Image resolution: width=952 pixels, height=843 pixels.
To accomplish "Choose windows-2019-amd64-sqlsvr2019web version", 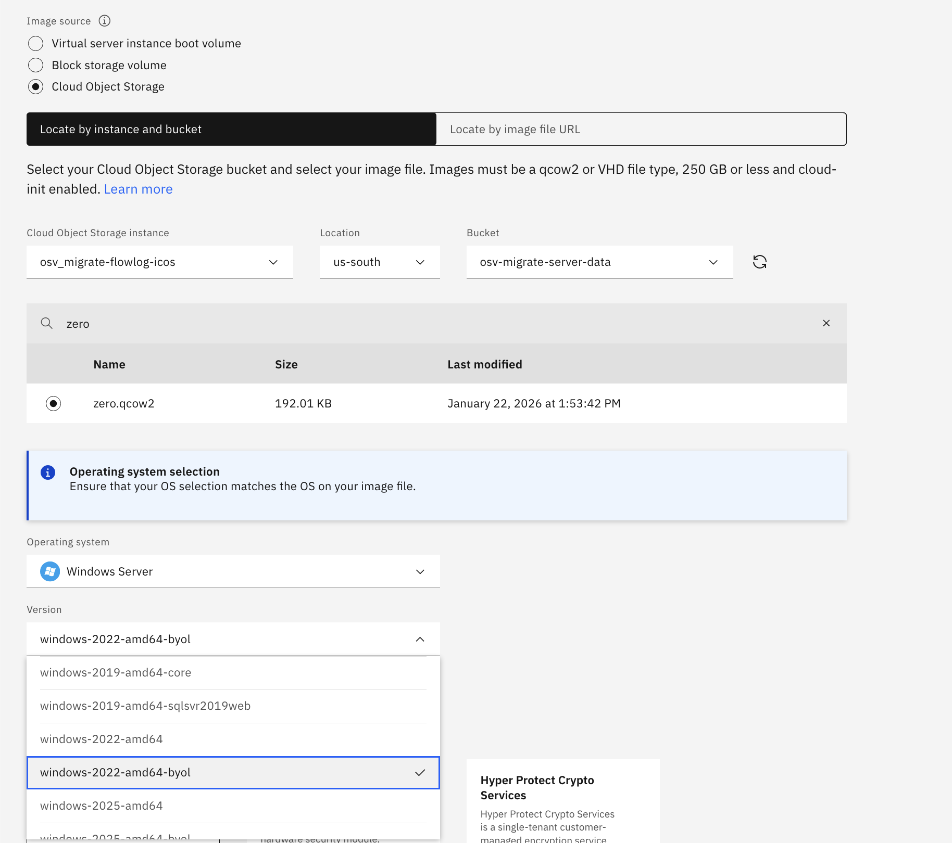I will tap(233, 706).
